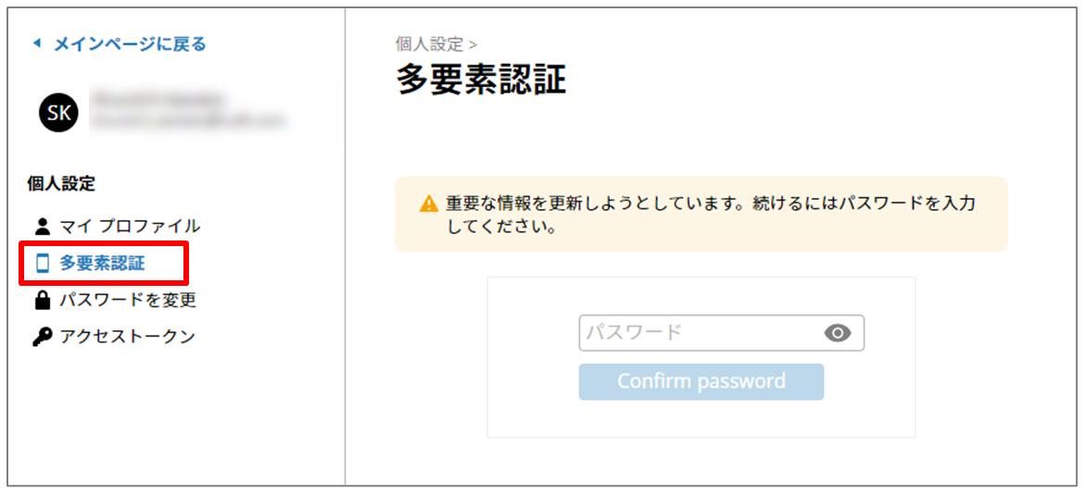Go to アクセストークン settings

point(127,337)
